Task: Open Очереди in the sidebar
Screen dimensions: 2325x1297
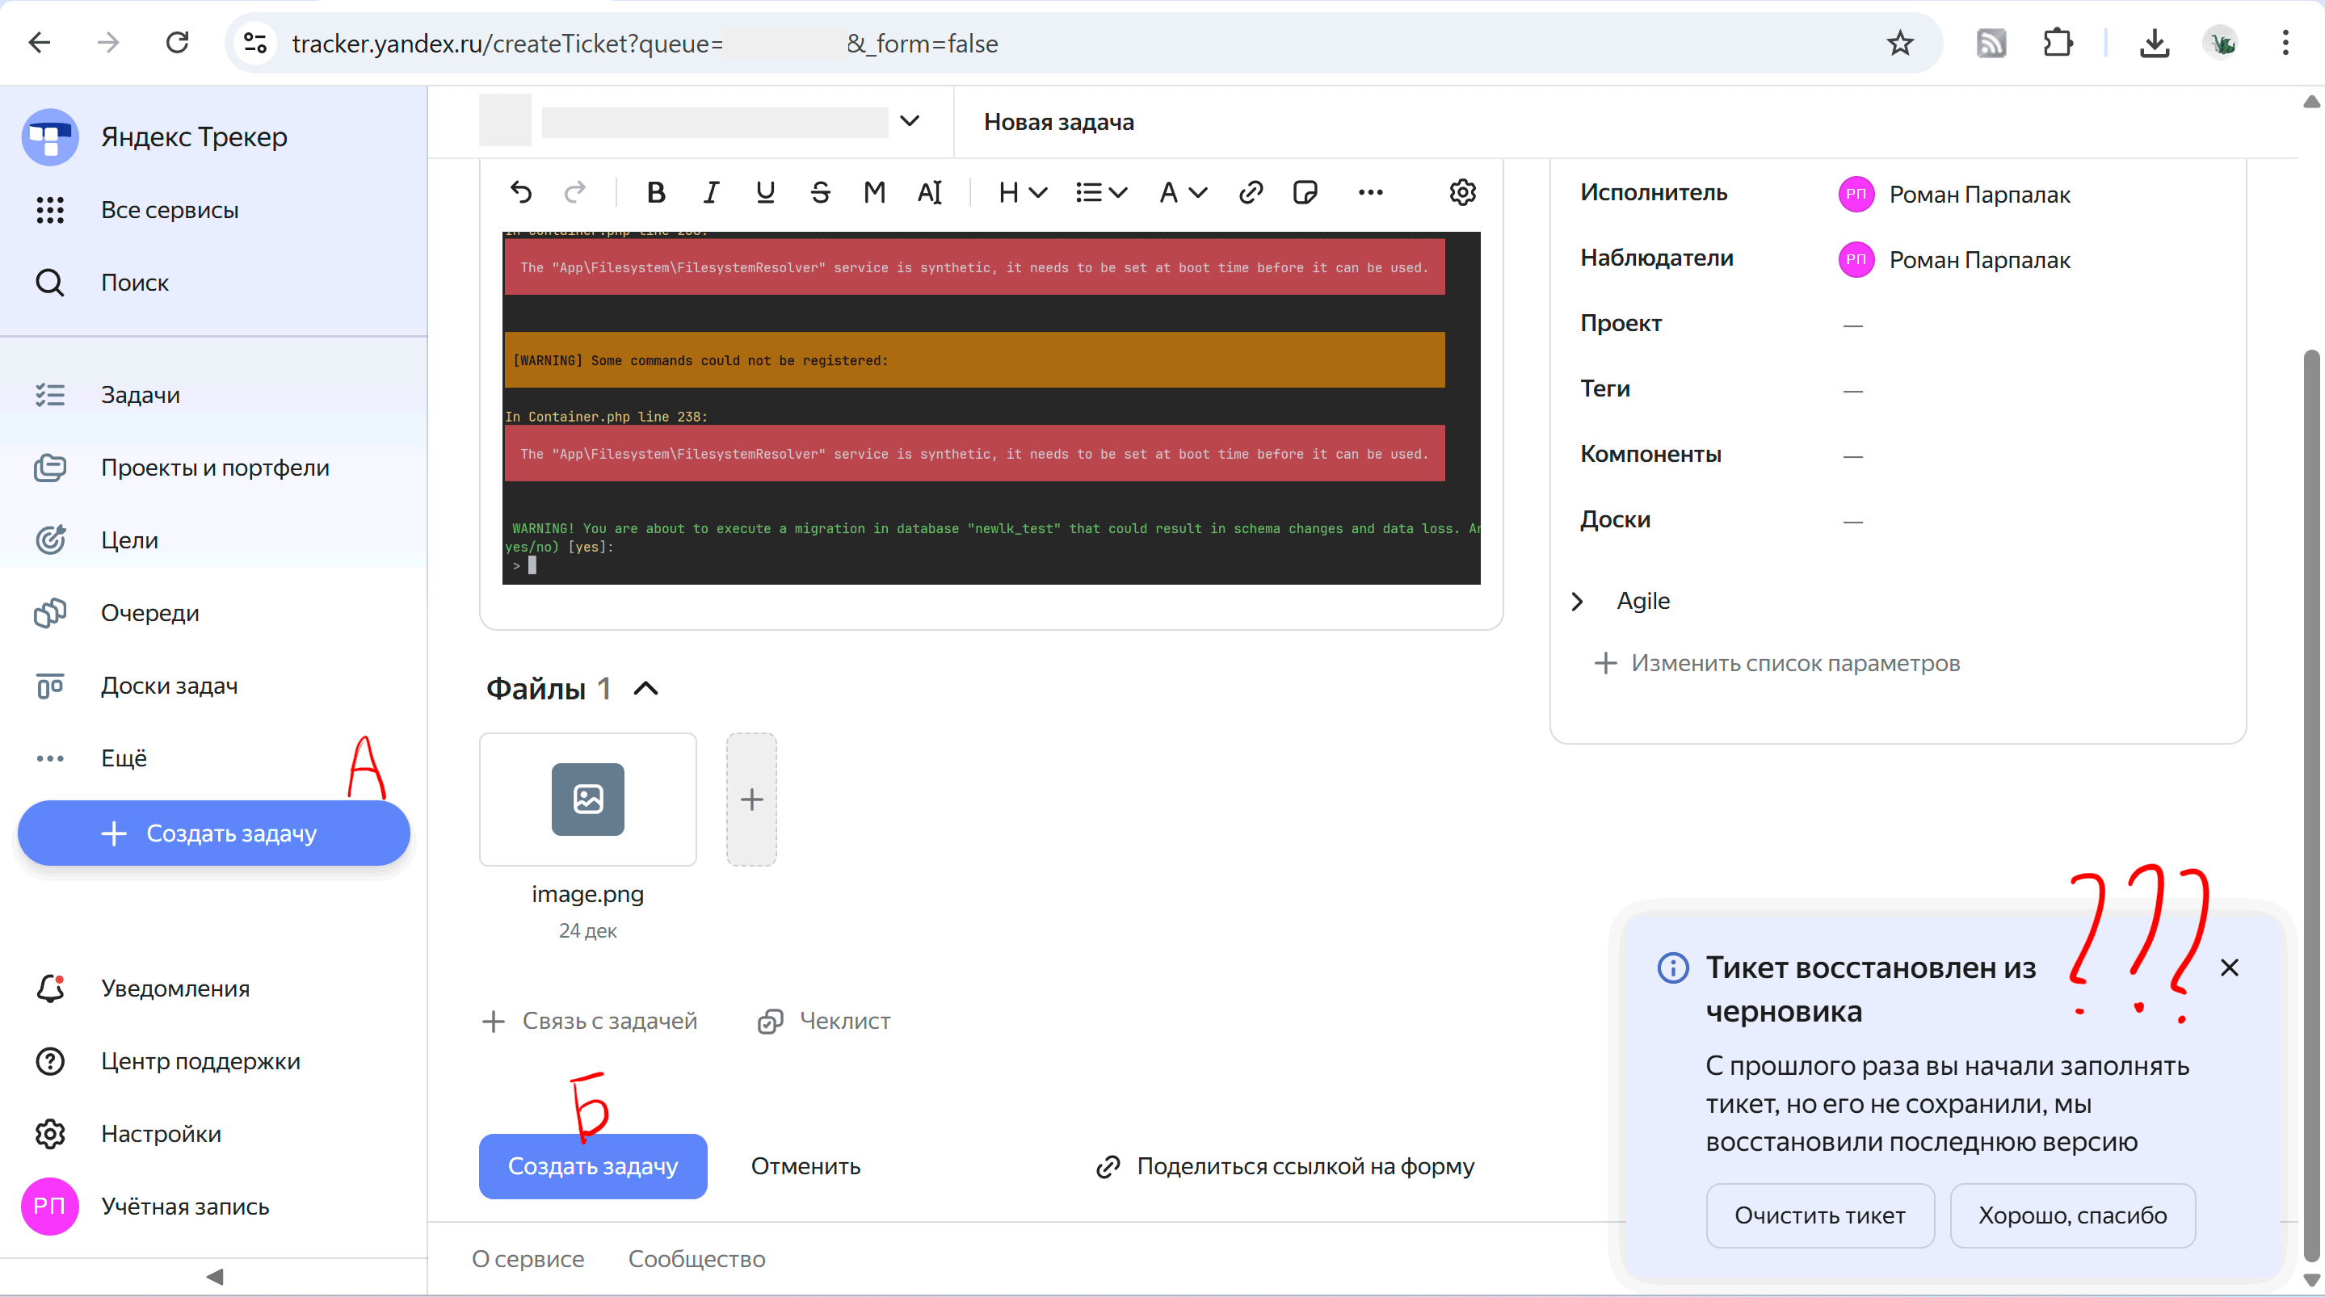Action: point(149,613)
